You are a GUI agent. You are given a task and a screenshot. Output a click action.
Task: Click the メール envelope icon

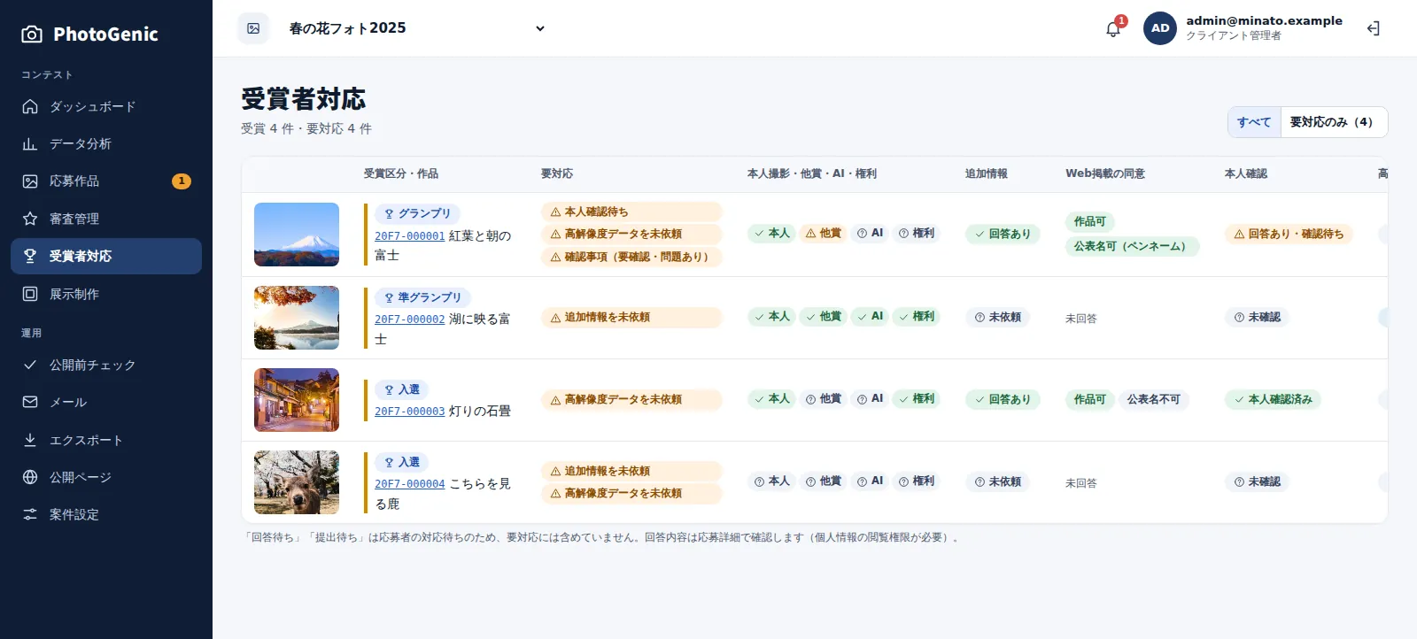30,402
